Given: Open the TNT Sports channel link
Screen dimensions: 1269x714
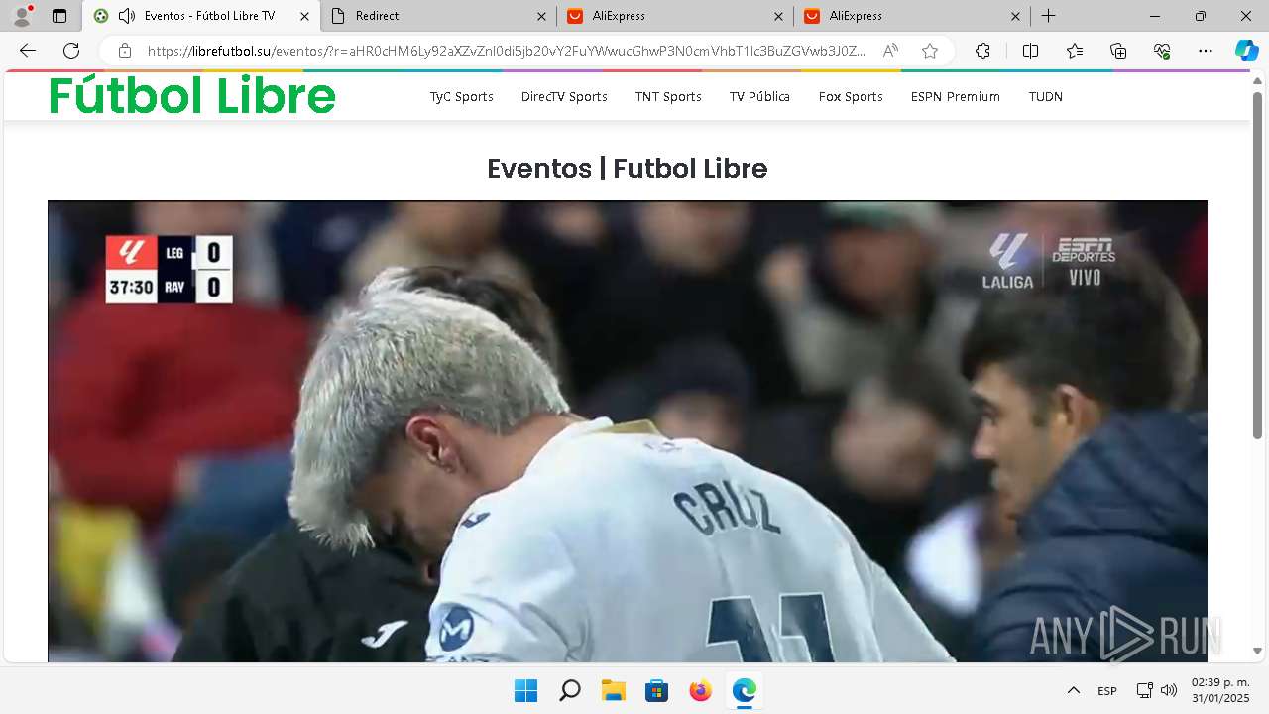Looking at the screenshot, I should (x=668, y=96).
